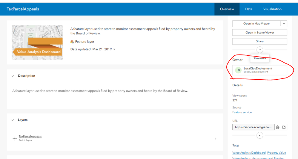Click the TaxParcelAppeals page title

(23, 9)
